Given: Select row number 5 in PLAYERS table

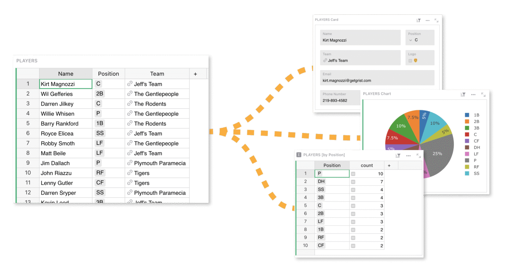Looking at the screenshot, I should (x=28, y=123).
